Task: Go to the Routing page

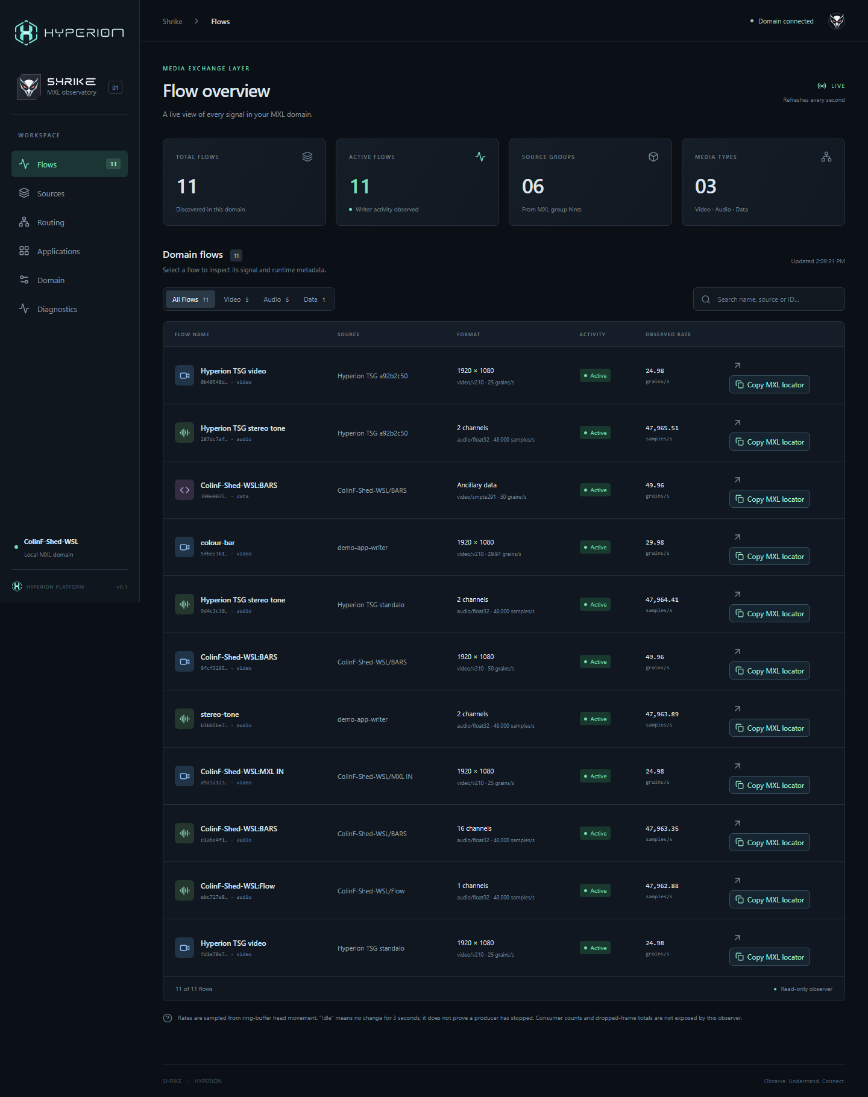Action: 69,222
